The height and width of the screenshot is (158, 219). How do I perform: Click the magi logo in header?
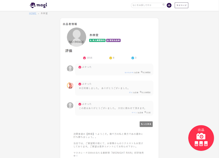[x=38, y=5]
